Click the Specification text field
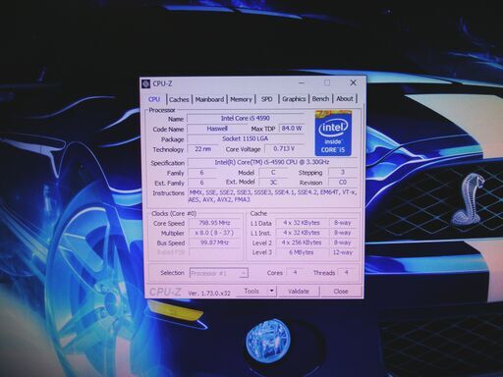The image size is (503, 377). [272, 162]
